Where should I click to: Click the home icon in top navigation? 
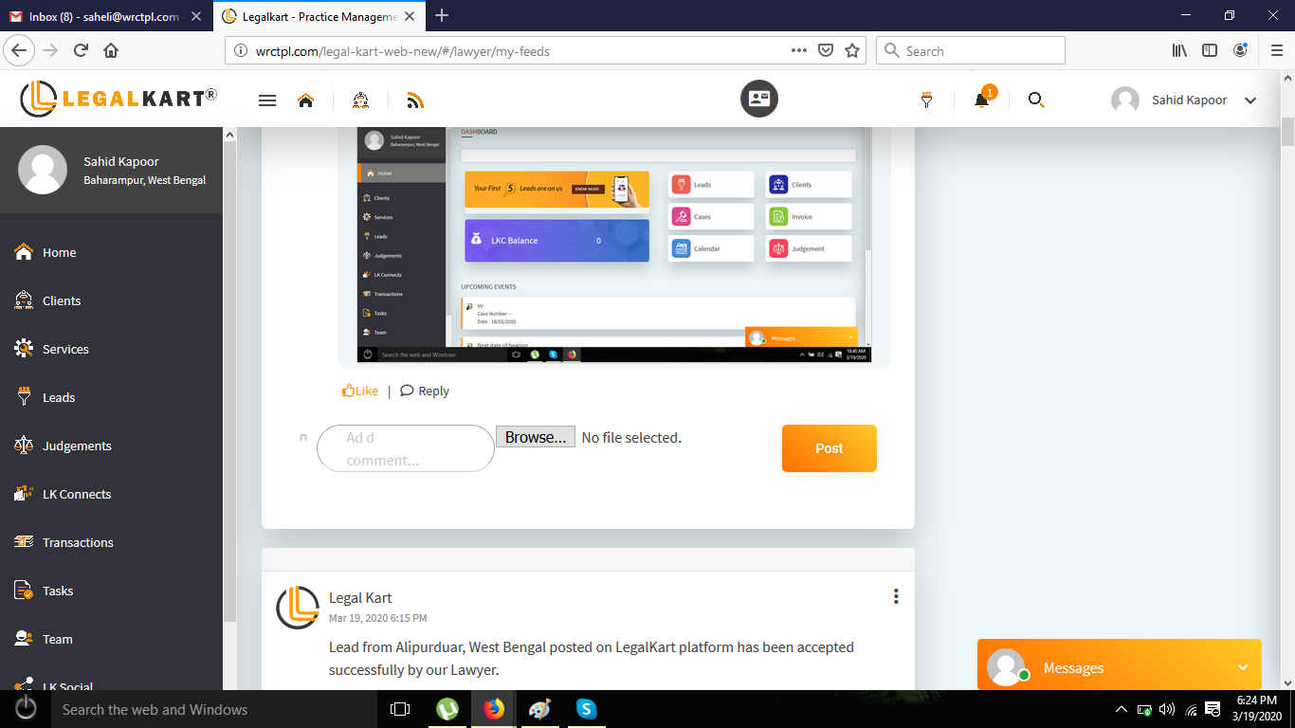pos(305,100)
